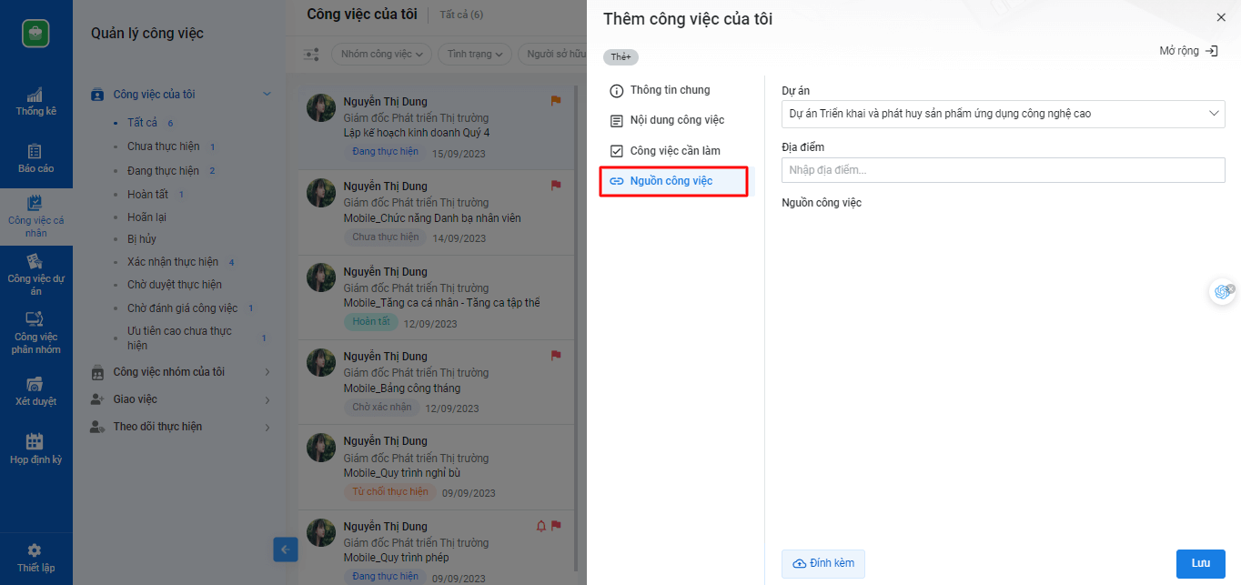Click red flag on Mobile_Quy trình phép task
The width and height of the screenshot is (1241, 585).
pos(556,526)
